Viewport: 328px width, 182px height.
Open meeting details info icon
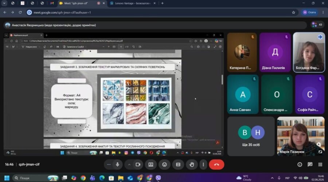[x=300, y=165]
